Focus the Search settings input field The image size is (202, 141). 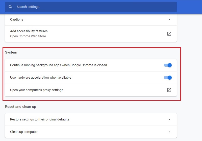coord(91,7)
